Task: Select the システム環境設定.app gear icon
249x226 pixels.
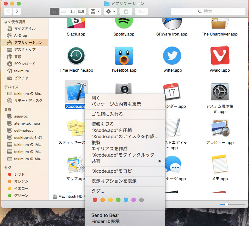Action: point(220,92)
